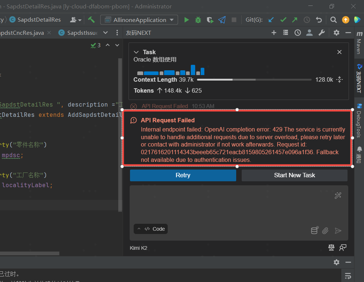This screenshot has height=282, width=364.
Task: Click the Start New Task button
Action: (294, 175)
